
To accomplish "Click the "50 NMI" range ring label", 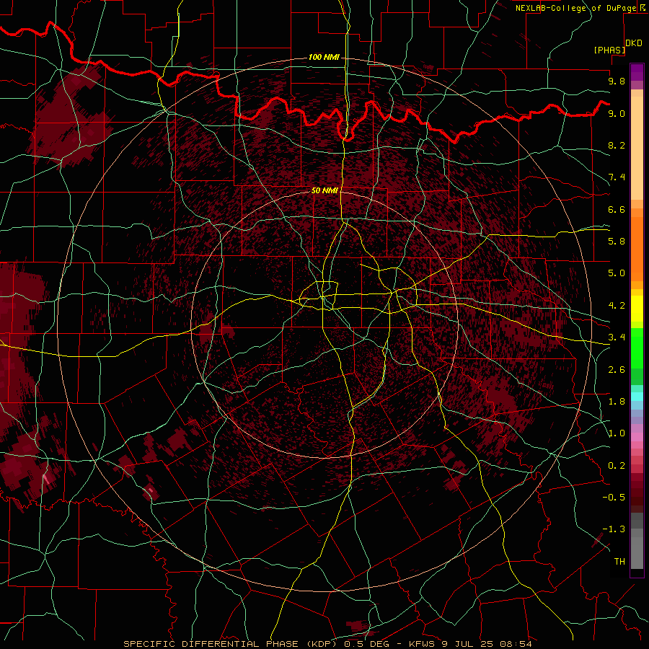I will [x=325, y=190].
